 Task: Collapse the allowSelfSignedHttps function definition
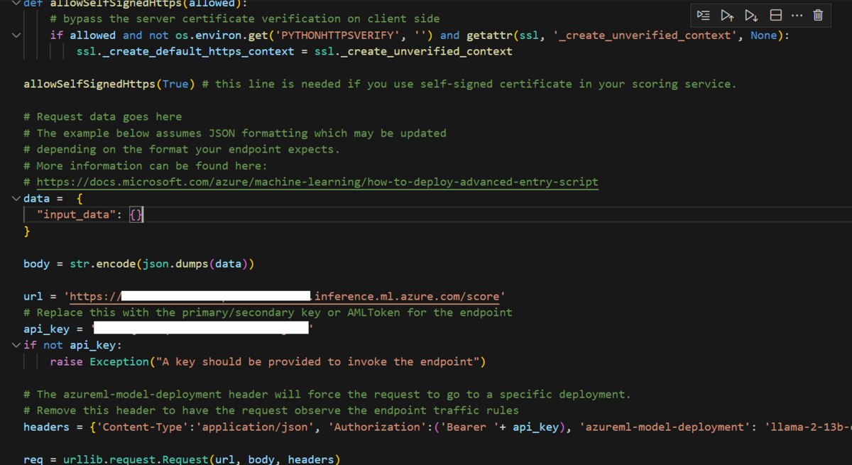[x=16, y=3]
